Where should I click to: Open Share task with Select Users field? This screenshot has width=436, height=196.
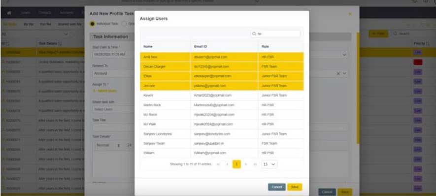point(113,109)
